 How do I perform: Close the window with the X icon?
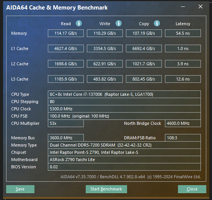201,6
